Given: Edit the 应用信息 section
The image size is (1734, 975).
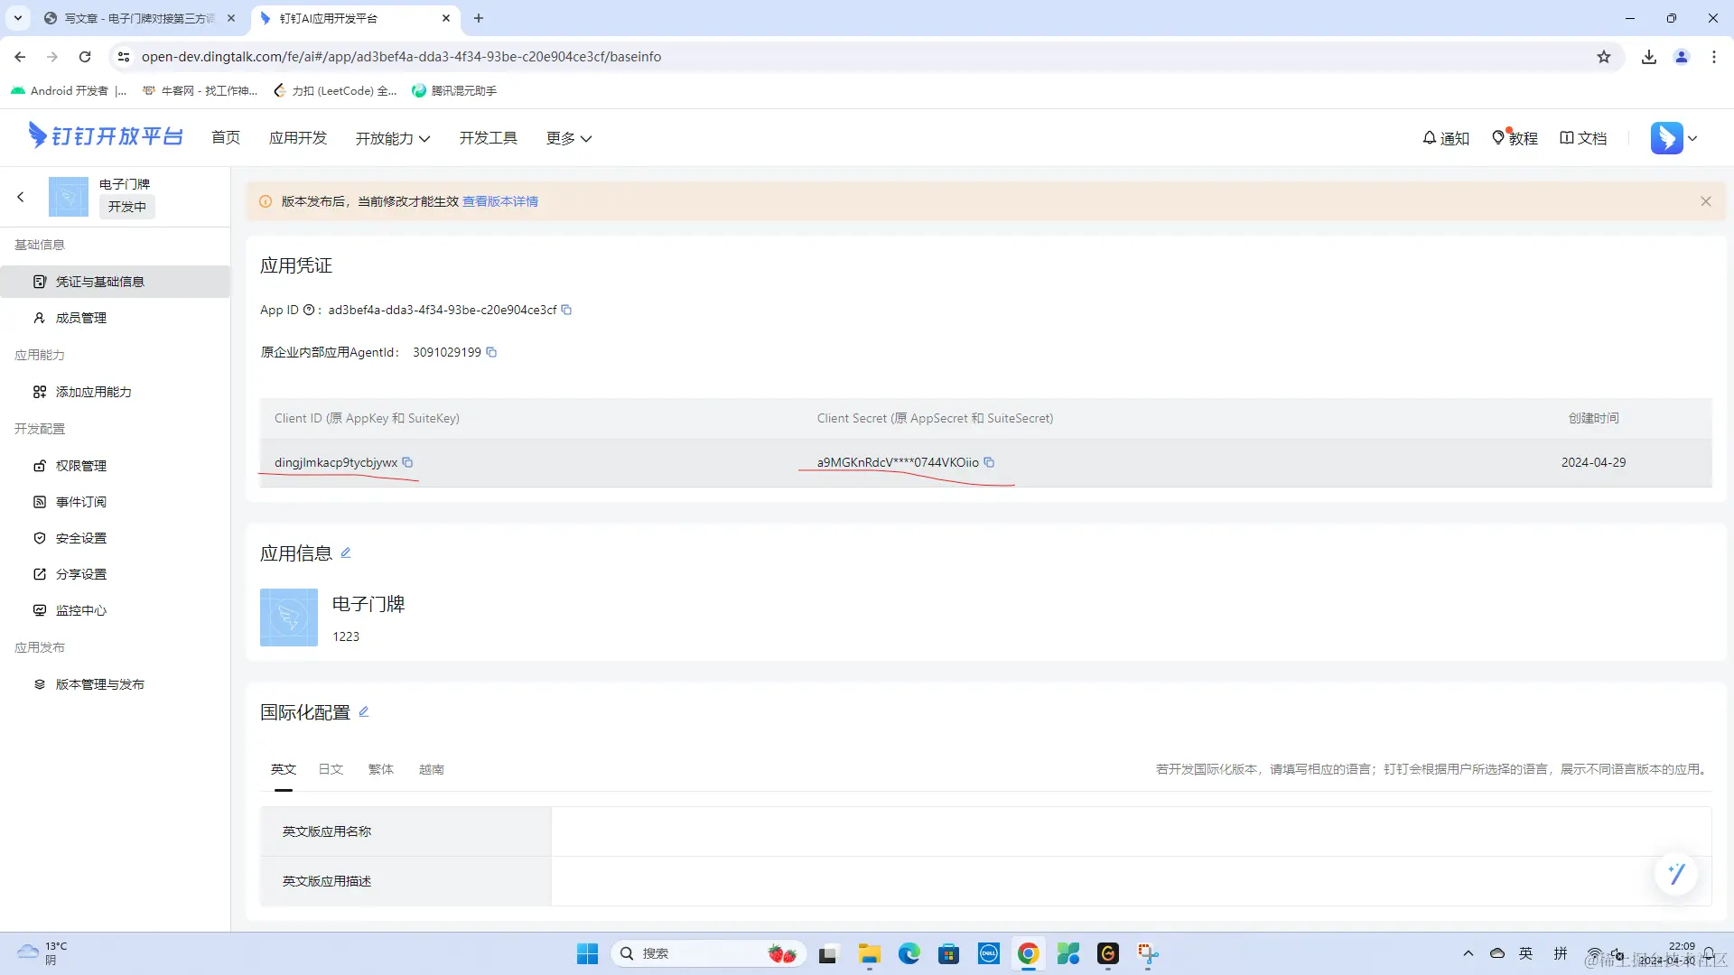Looking at the screenshot, I should pos(345,552).
